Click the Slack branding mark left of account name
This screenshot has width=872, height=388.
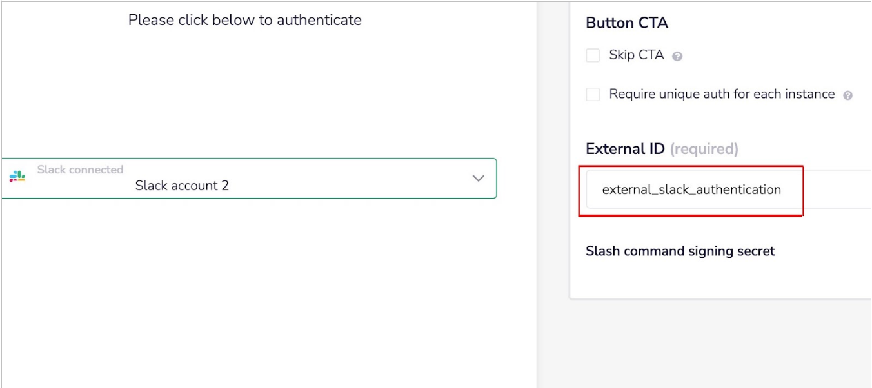point(19,177)
